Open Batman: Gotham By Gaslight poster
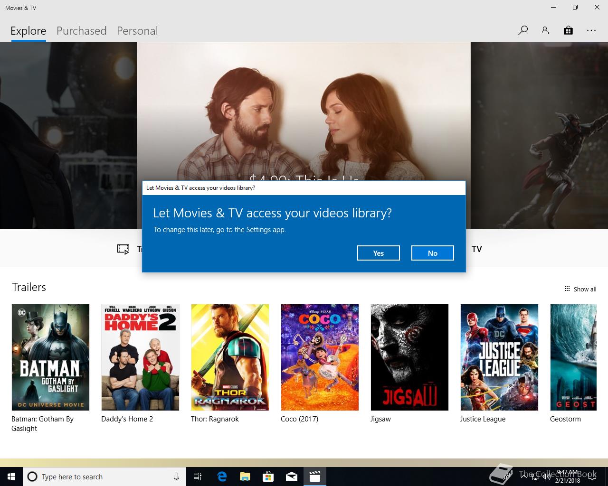The image size is (608, 486). 50,357
